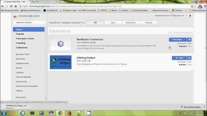The height and width of the screenshot is (116, 207).
Task: Open the CS50x Course Info bookmark
Action: pos(87,10)
